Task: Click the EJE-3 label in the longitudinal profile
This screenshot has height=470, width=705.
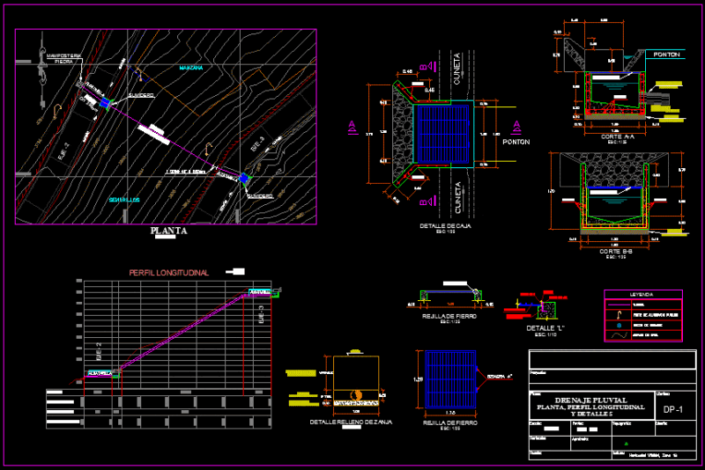Action: pyautogui.click(x=261, y=314)
